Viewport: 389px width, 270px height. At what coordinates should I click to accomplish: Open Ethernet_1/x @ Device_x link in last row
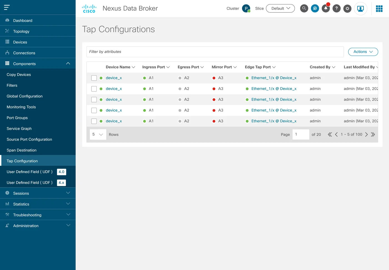tap(274, 121)
